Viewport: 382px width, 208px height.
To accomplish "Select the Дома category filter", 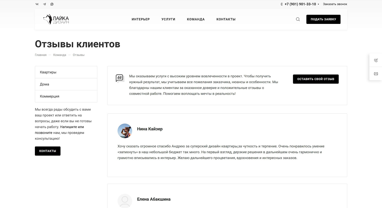I will click(x=44, y=84).
